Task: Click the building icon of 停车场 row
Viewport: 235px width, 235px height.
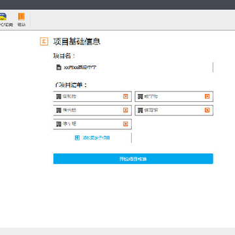Action: tap(59, 124)
